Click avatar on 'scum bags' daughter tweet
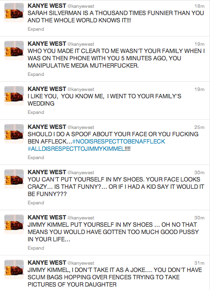The width and height of the screenshot is (210, 290). pyautogui.click(x=14, y=270)
